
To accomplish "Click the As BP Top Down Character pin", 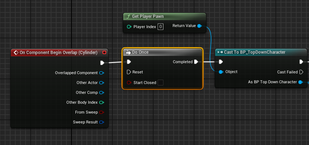I will 300,82.
